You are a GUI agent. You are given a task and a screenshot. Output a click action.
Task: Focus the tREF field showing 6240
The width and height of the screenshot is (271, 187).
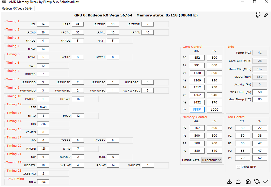43,107
